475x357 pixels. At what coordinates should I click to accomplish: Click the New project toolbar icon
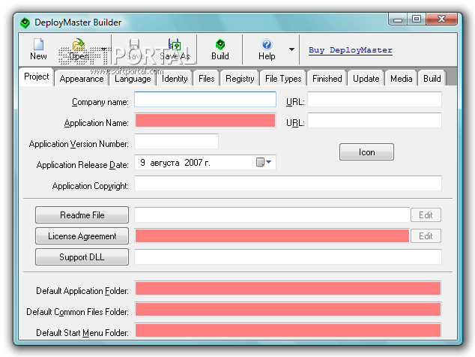38,44
